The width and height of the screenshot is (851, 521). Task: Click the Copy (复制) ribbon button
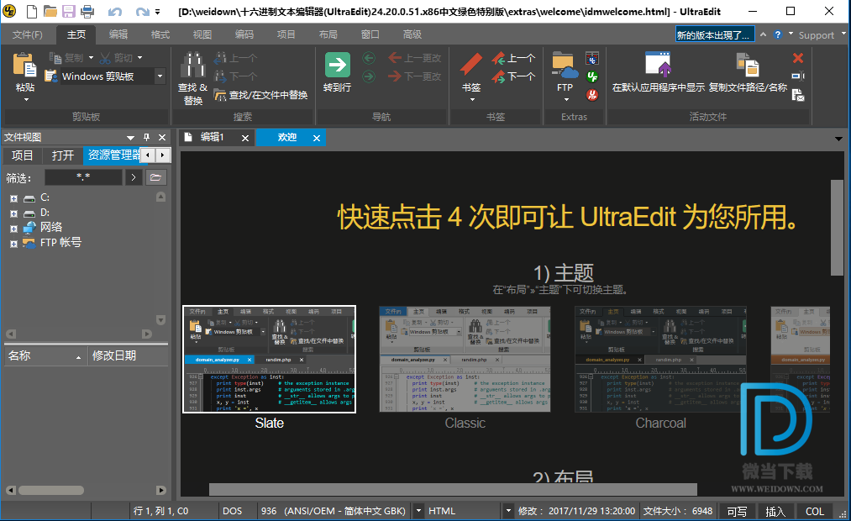[67, 57]
